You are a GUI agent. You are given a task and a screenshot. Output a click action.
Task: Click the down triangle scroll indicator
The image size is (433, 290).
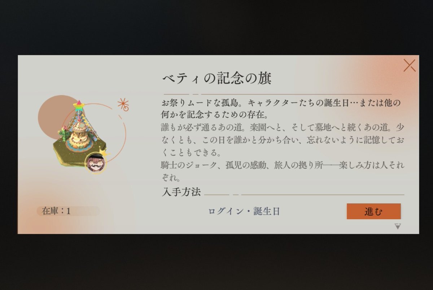(x=398, y=226)
